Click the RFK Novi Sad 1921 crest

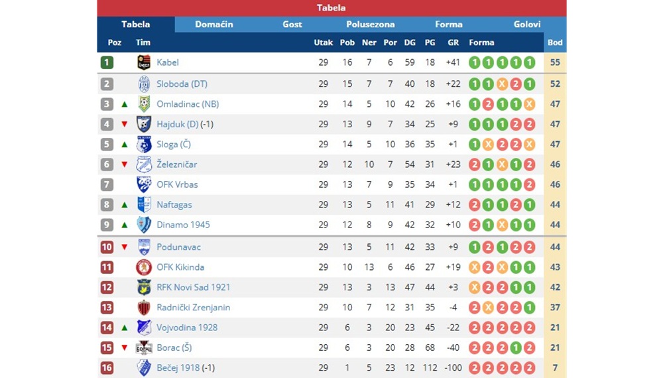click(x=144, y=287)
